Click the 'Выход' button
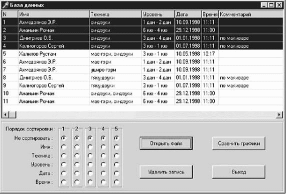This screenshot has width=286, height=194. click(x=239, y=172)
